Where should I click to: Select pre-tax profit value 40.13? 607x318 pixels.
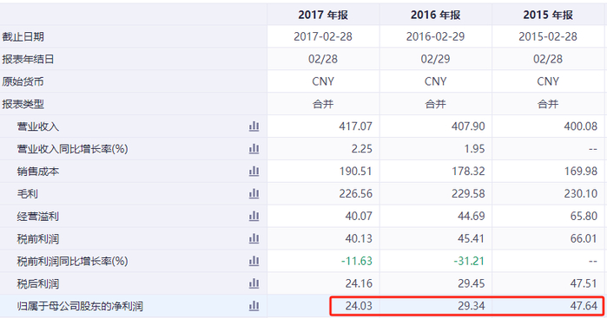pyautogui.click(x=359, y=239)
